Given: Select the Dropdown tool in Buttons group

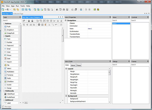Looking at the screenshot, I should (x=11, y=30).
